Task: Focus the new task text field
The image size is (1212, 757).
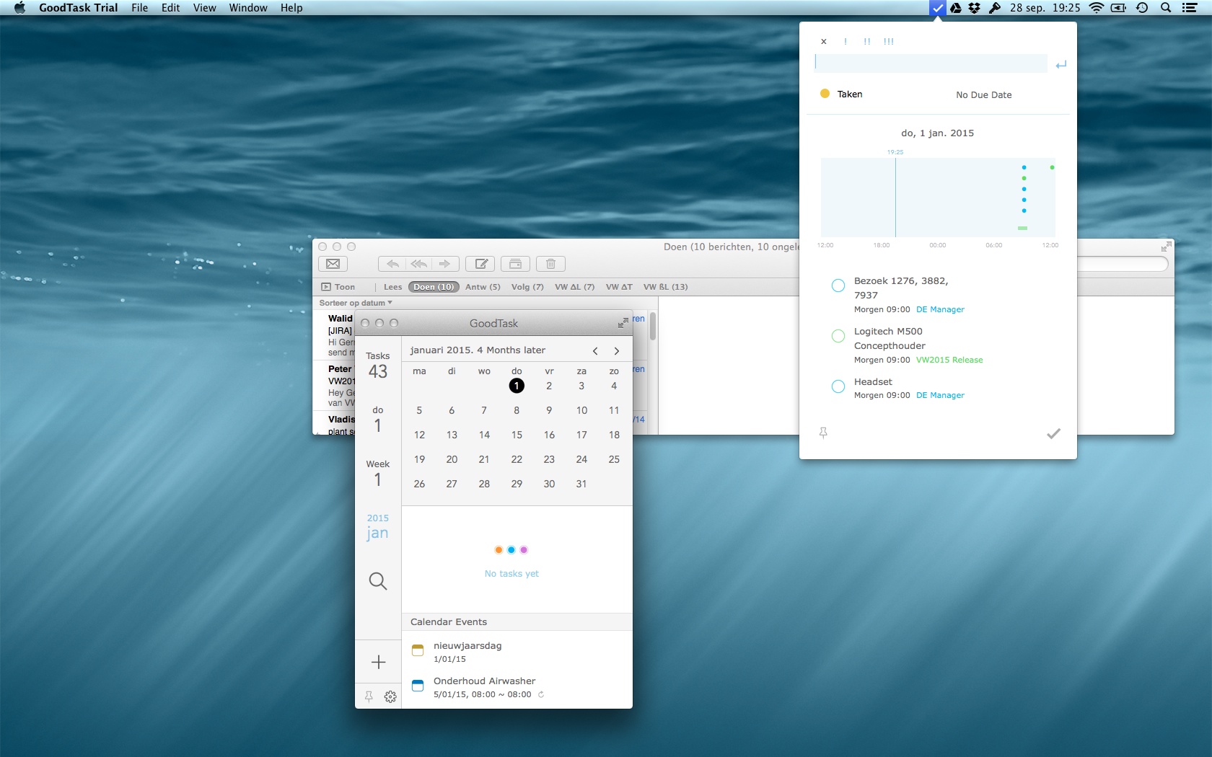Action: pyautogui.click(x=931, y=63)
